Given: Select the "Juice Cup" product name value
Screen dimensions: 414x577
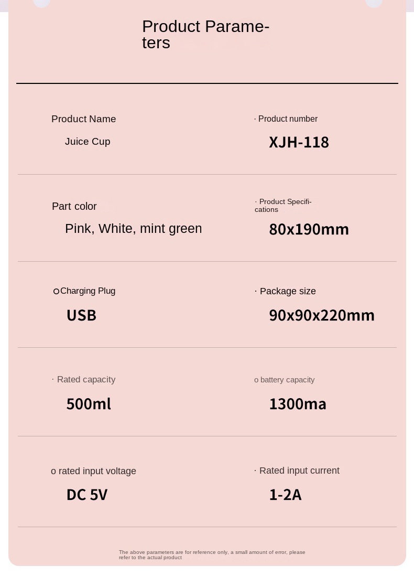Looking at the screenshot, I should [88, 142].
